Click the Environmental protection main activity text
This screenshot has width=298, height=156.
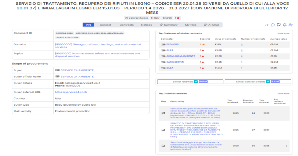(x=72, y=111)
